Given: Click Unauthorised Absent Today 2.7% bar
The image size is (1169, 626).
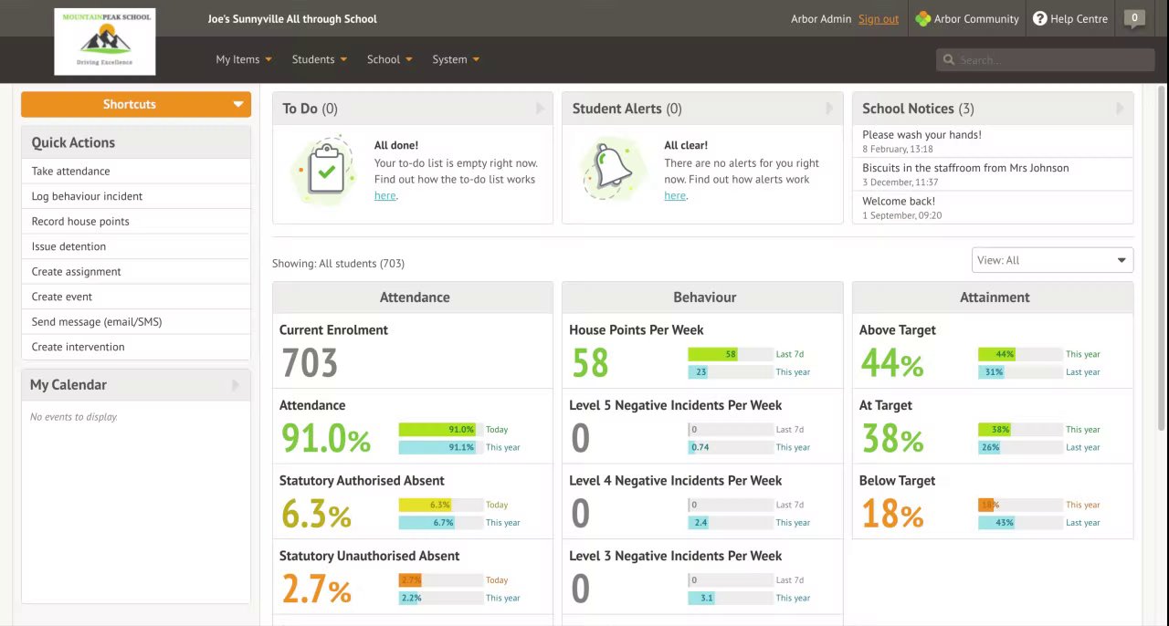Looking at the screenshot, I should 440,580.
